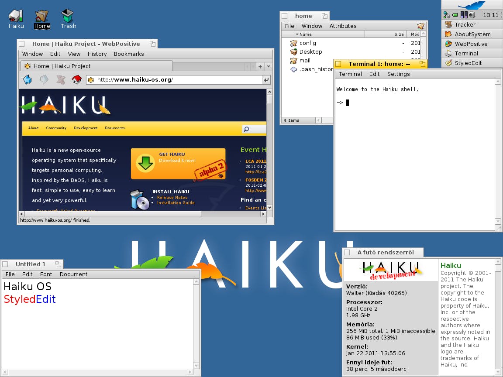Go forward in WebPositive
The image size is (503, 377).
(x=44, y=79)
